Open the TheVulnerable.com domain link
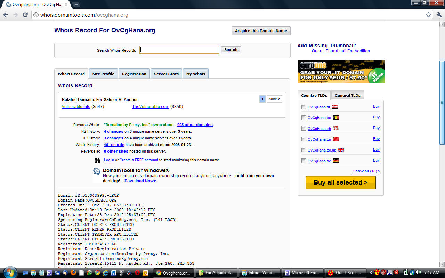 [x=151, y=107]
